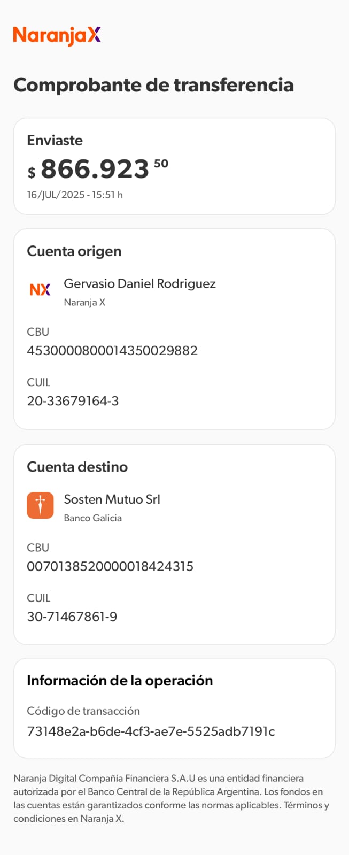Open the Naranja X terms link

point(102,819)
